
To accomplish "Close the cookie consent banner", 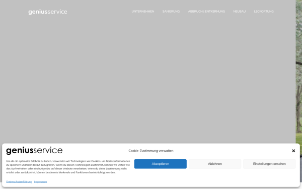I will tap(293, 151).
